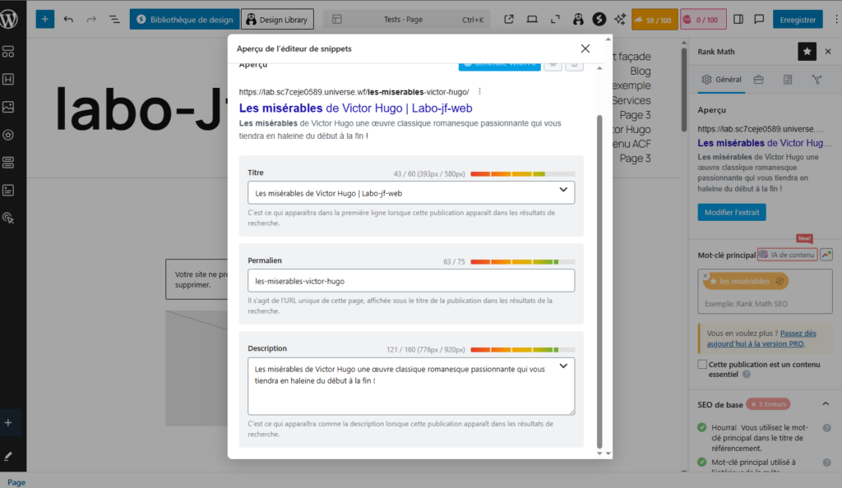This screenshot has height=488, width=842.
Task: Click the Titre length progress bar
Action: pos(522,173)
